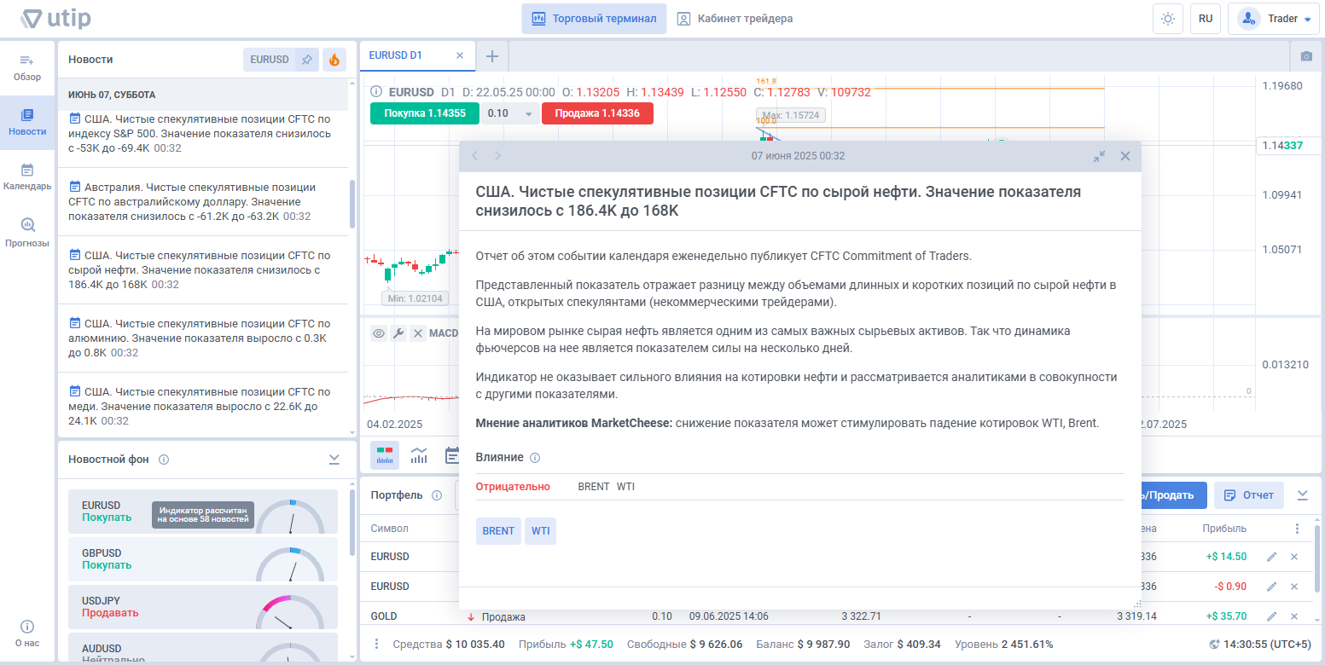The width and height of the screenshot is (1325, 665).
Task: Click EURUSD filter chip in news panel
Action: 270,60
